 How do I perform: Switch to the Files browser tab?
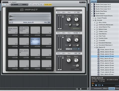tap(117, 88)
